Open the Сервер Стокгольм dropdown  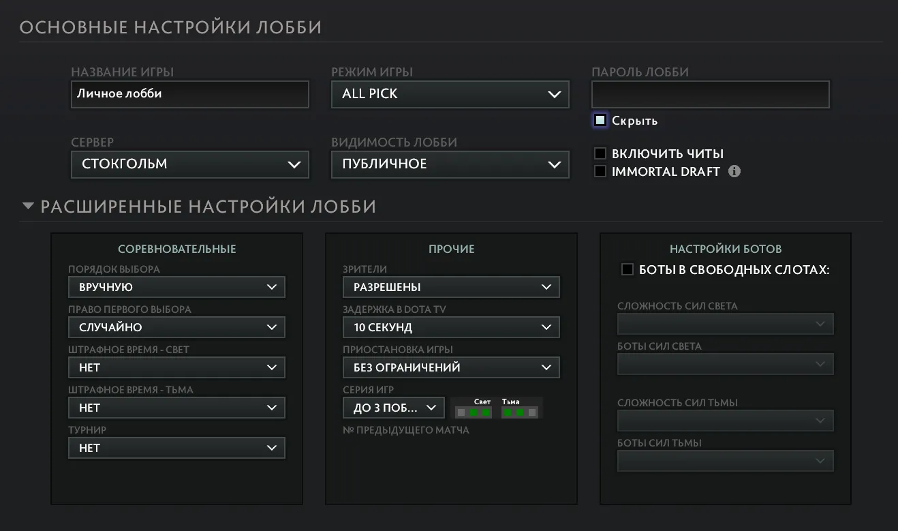190,164
